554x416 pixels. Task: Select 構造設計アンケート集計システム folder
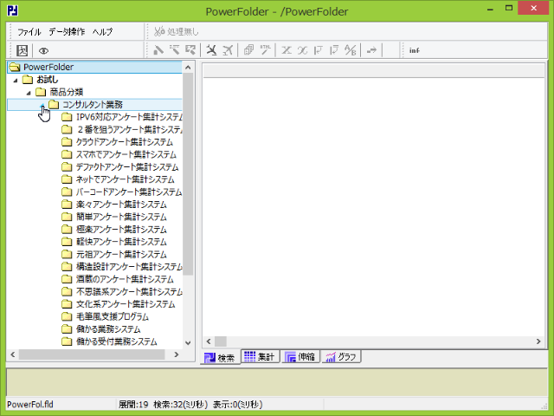(x=129, y=266)
